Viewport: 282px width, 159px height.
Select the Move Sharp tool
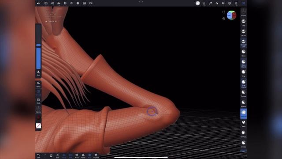244,63
